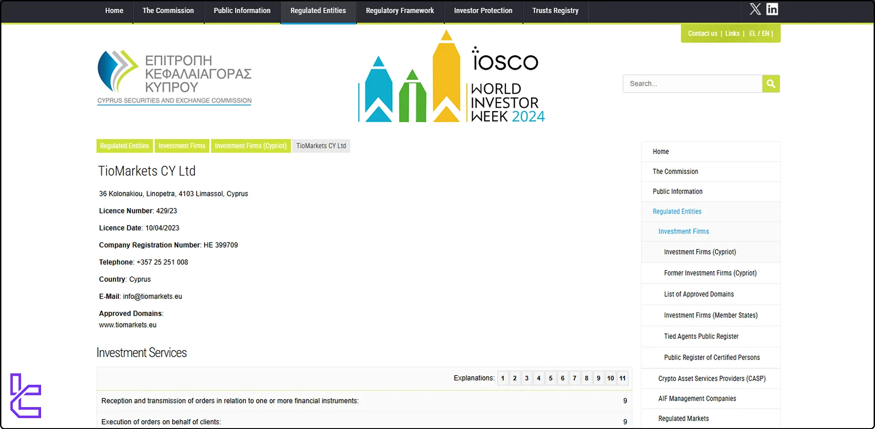Viewport: 875px width, 429px height.
Task: Open Regulated Markets sidebar item
Action: click(710, 419)
